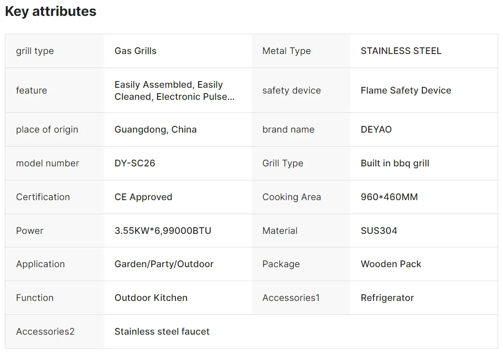Click the "Guangdong, China" origin value
Viewport: 503px width, 353px height.
[155, 130]
